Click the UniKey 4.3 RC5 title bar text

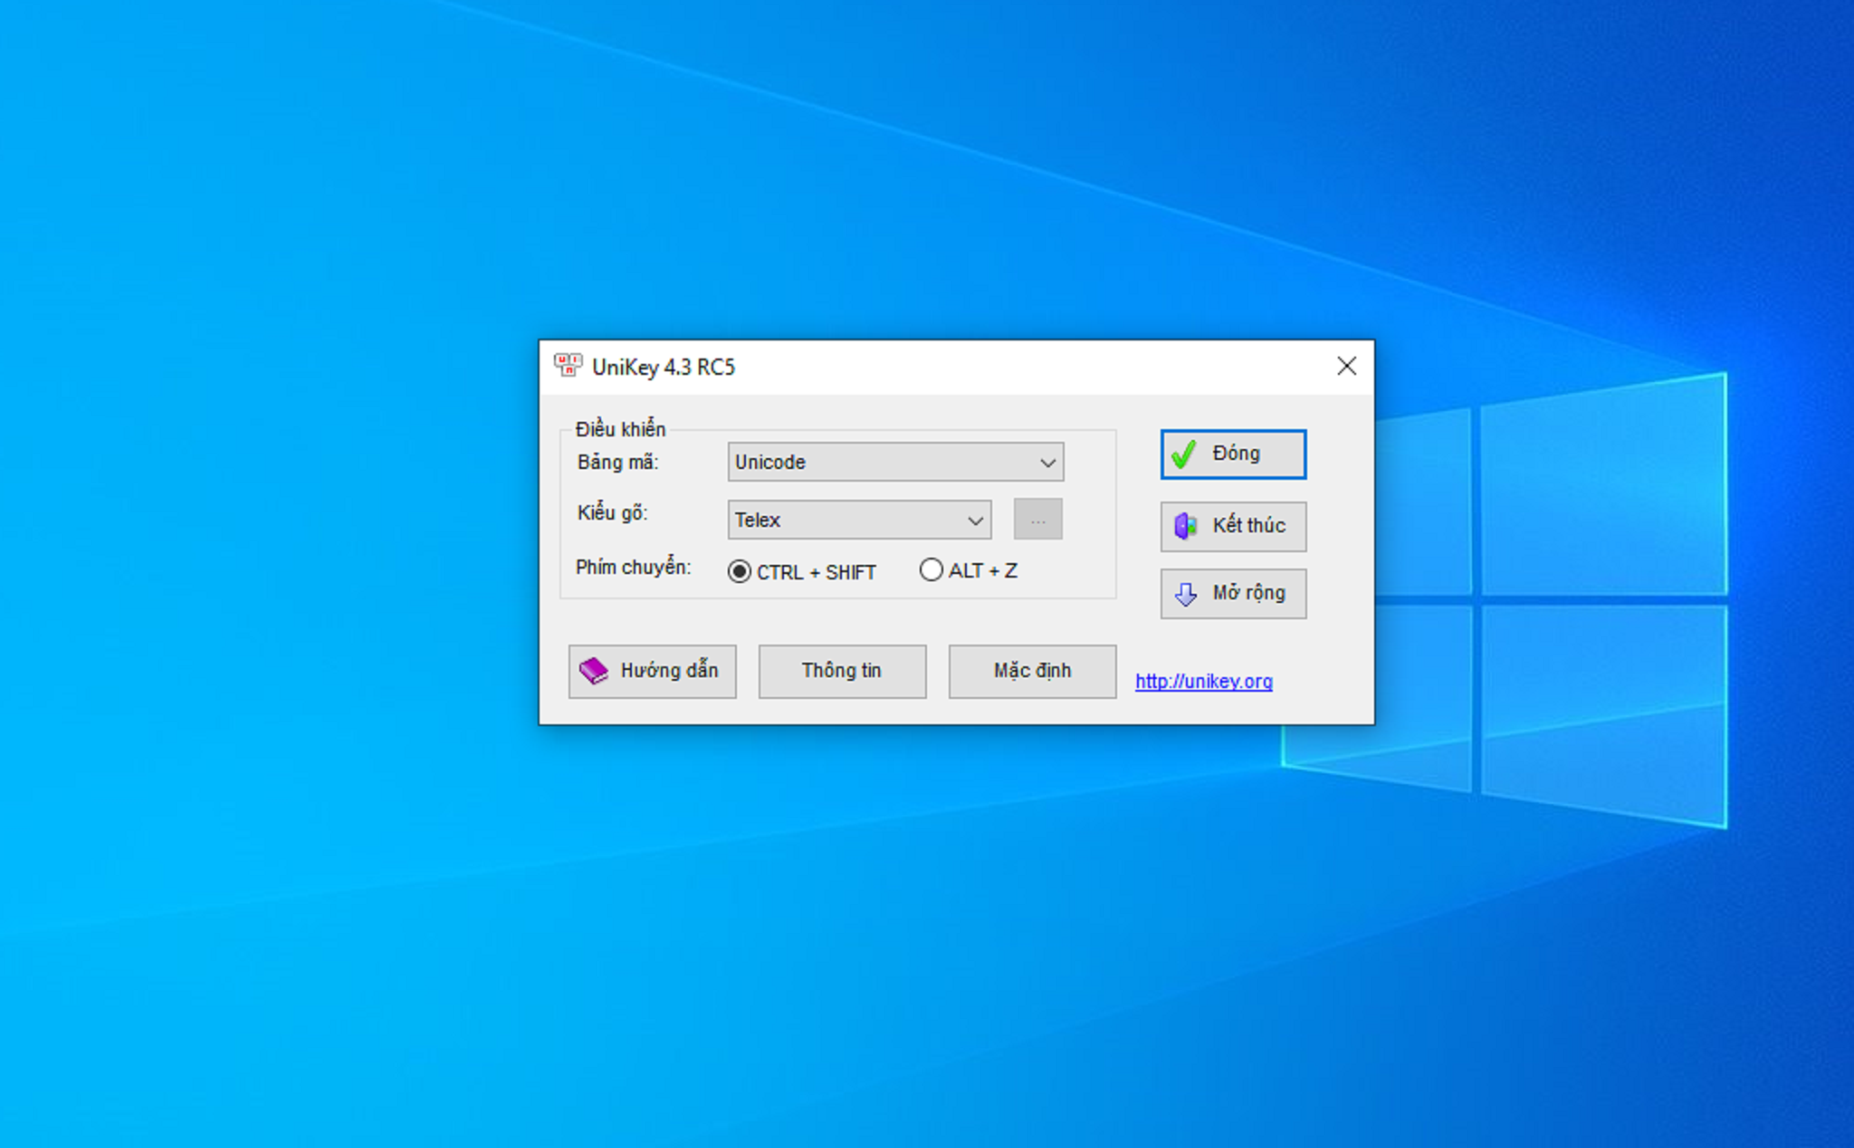click(x=663, y=367)
